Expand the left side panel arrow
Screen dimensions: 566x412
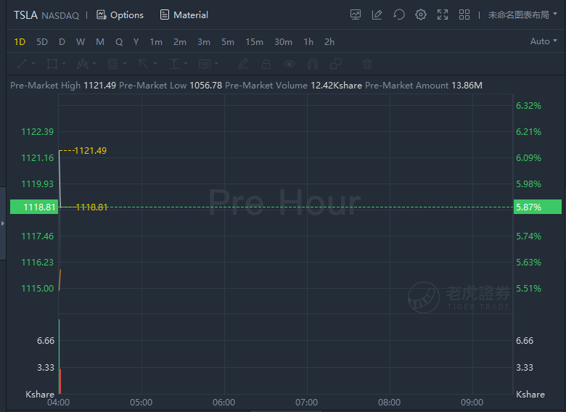pyautogui.click(x=2, y=223)
